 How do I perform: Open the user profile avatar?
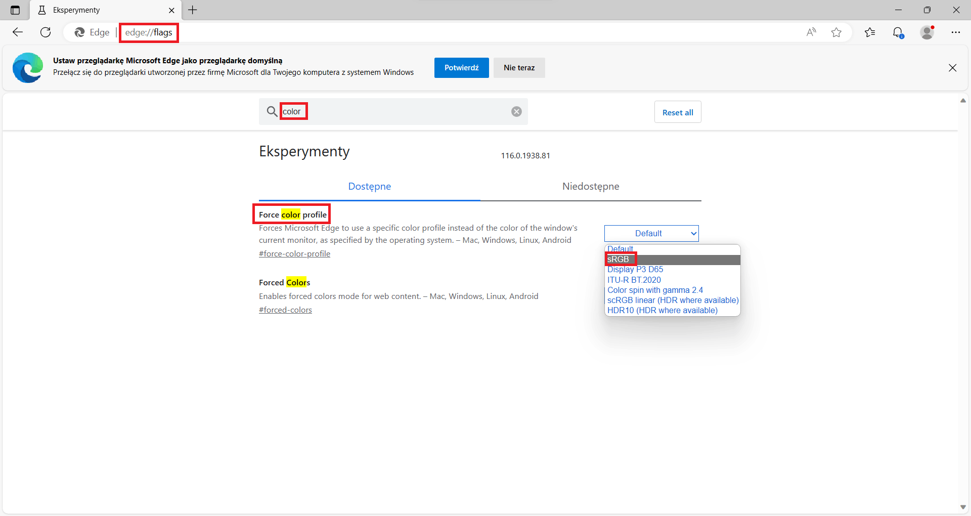pos(928,32)
